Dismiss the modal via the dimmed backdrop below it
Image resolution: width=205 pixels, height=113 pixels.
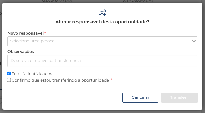tap(102, 111)
